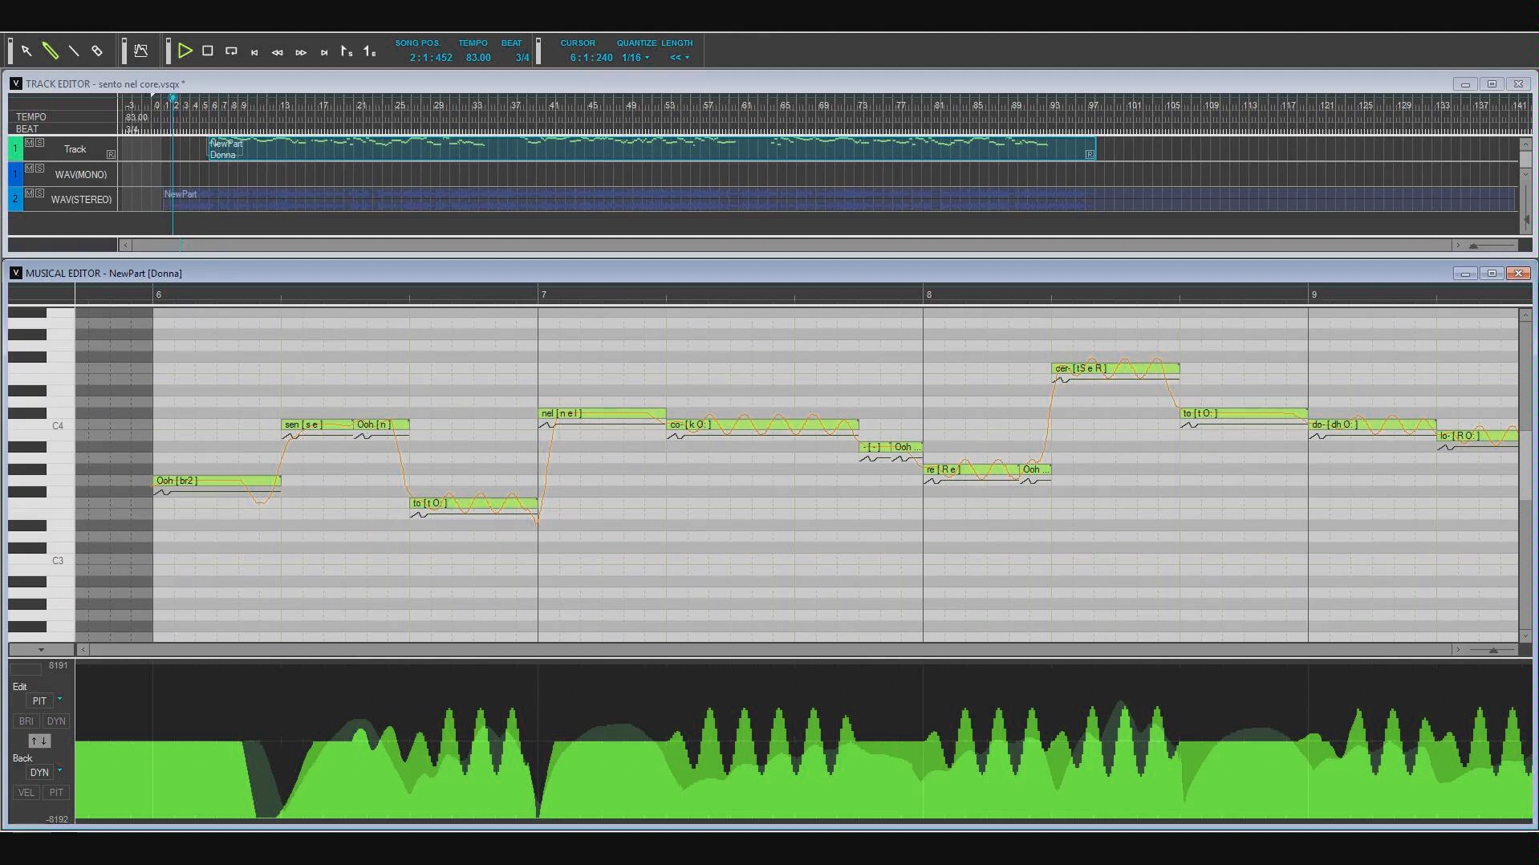The image size is (1539, 865).
Task: Choose BRI as edit parameter
Action: [x=26, y=721]
